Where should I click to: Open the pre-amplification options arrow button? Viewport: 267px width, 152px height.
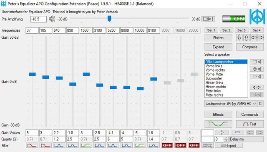click(208, 19)
